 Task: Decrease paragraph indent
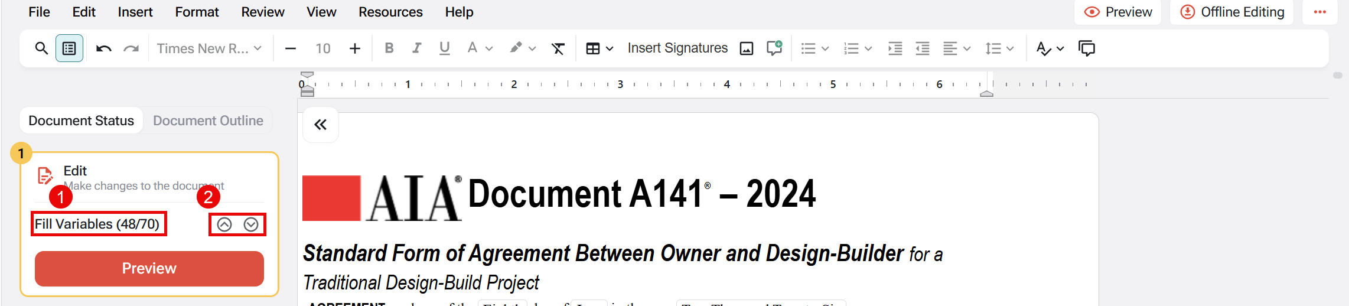coord(923,48)
